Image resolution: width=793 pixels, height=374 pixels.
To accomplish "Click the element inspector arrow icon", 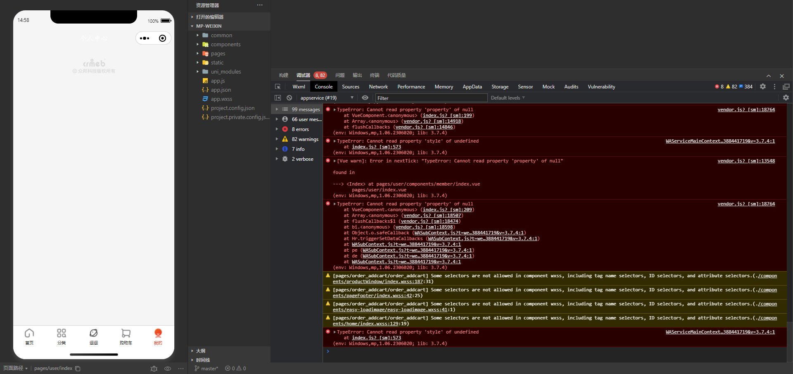I will click(278, 87).
